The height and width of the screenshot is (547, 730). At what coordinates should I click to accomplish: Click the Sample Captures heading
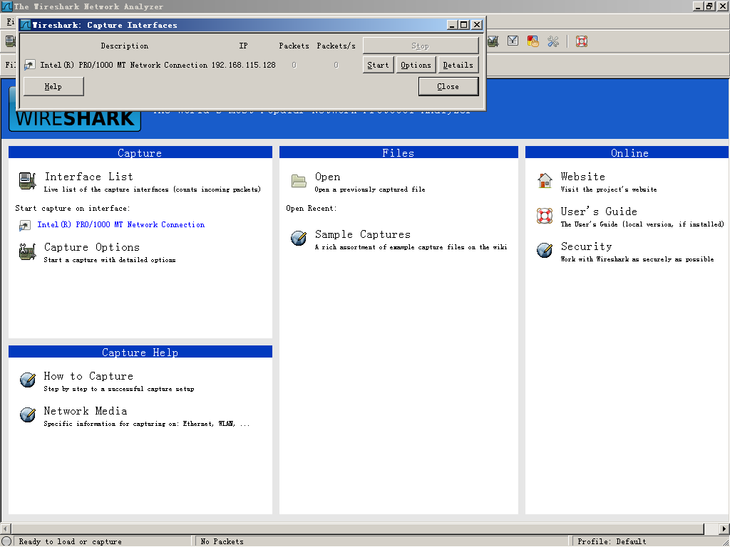363,234
